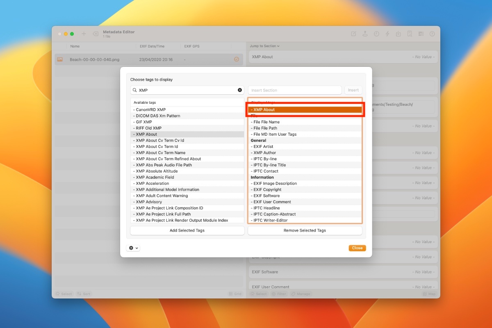Image resolution: width=492 pixels, height=328 pixels.
Task: Select RIFF Old XMP tag
Action: coord(187,128)
